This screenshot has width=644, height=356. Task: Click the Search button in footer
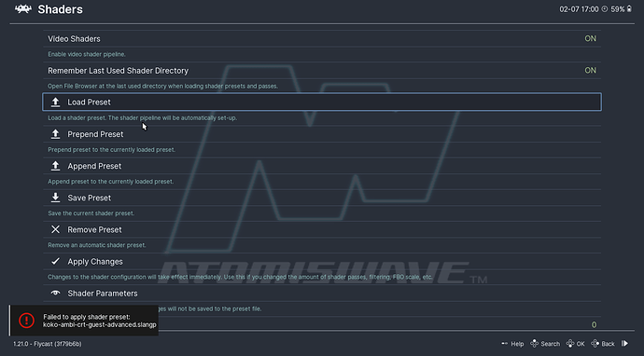(x=545, y=344)
